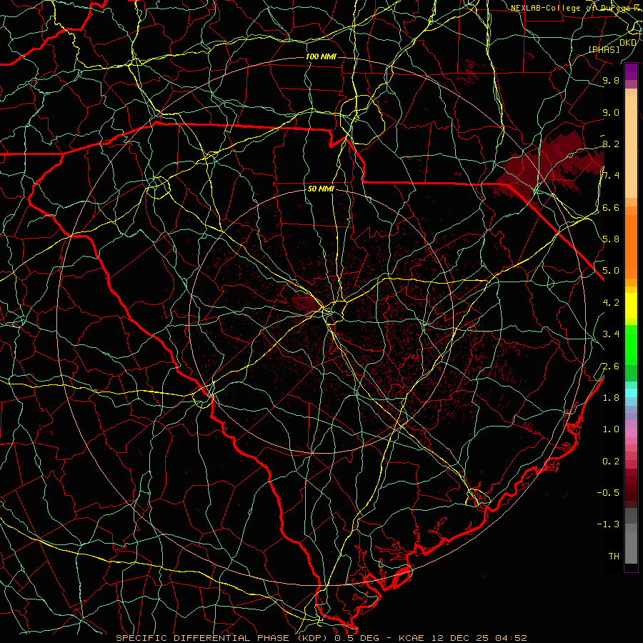Click the "100 NMI" range ring label
The image size is (643, 643).
[321, 56]
